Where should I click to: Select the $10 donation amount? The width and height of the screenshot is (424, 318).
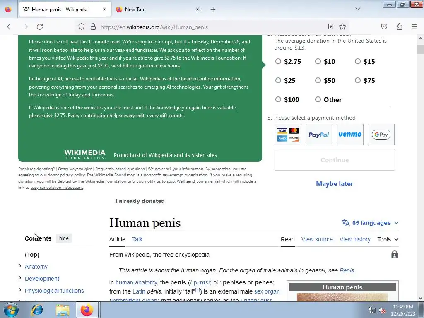coord(318,61)
